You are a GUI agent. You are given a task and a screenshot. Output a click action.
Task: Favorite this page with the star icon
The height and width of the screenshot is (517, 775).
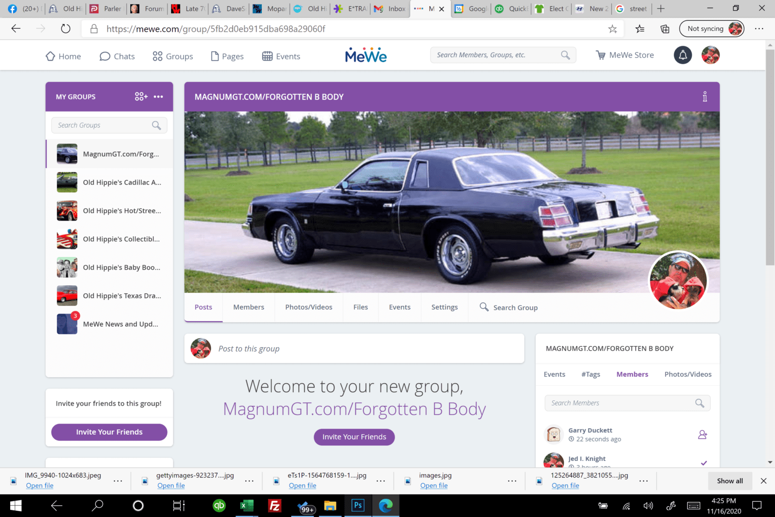[x=613, y=29]
